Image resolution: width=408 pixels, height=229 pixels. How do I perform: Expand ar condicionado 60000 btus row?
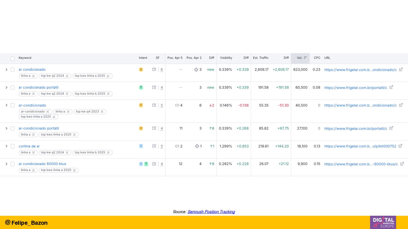tap(7, 164)
